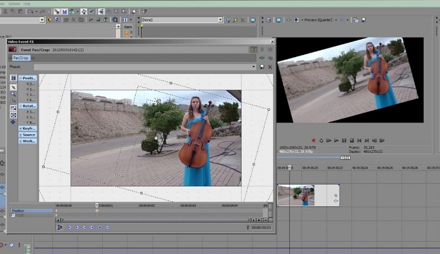Click Show Properties icon in Pan/Crop tools
The width and height of the screenshot is (440, 254).
pos(13,78)
